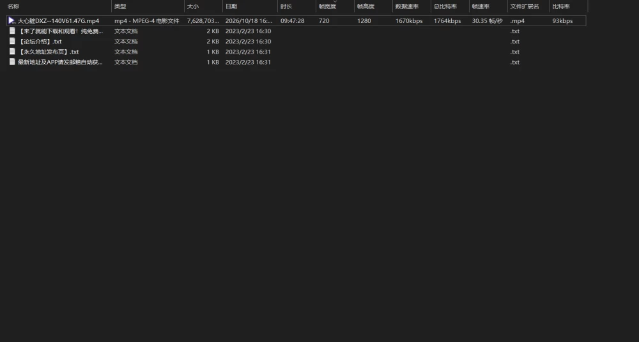639x342 pixels.
Task: Sort by the 帧高度 column header
Action: coord(366,6)
